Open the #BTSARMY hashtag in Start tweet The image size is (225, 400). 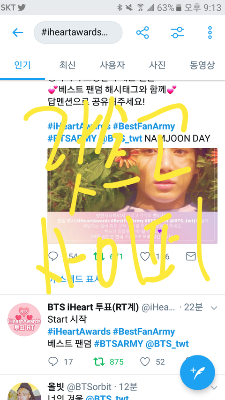[x=119, y=344]
